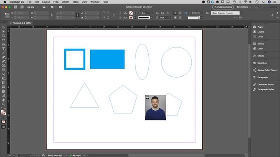Image resolution: width=280 pixels, height=157 pixels.
Task: Click the Adobe Stock search field
Action: [x=266, y=7]
